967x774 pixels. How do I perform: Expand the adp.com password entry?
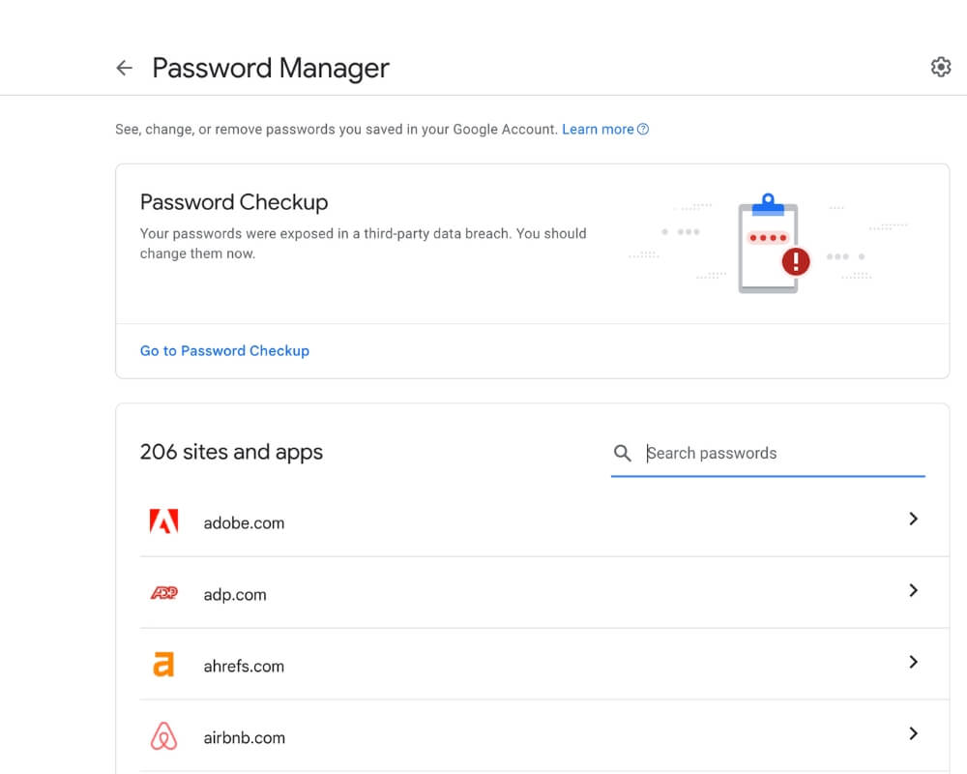tap(912, 590)
